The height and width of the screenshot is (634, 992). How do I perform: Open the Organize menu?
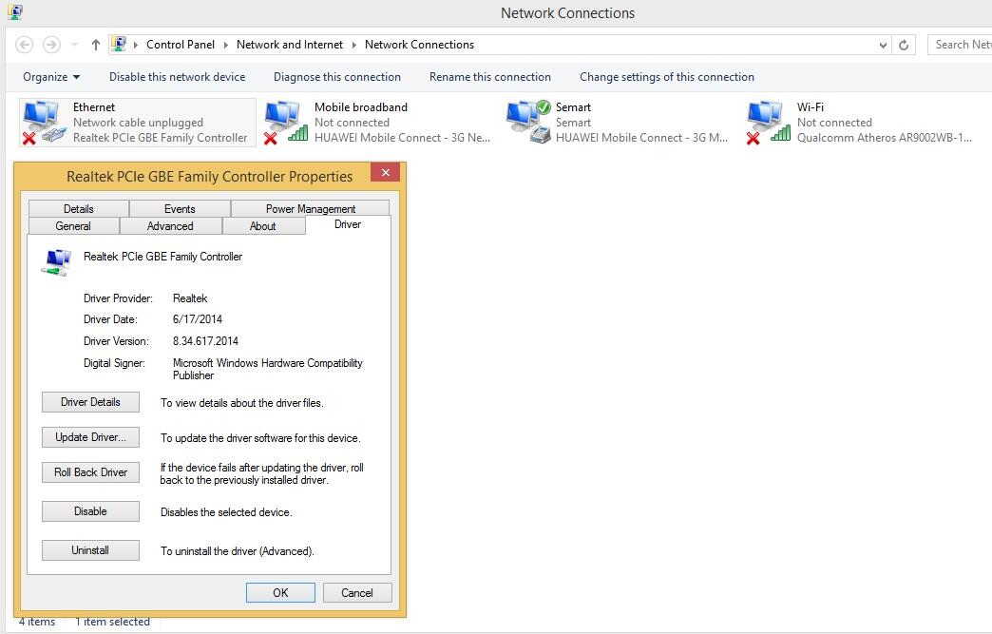pyautogui.click(x=51, y=77)
